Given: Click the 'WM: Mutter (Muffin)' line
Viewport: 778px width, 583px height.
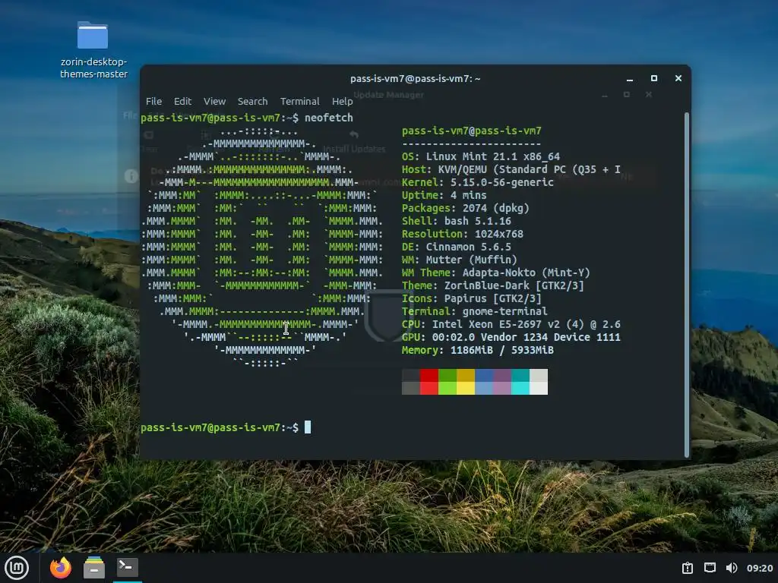Looking at the screenshot, I should point(460,260).
